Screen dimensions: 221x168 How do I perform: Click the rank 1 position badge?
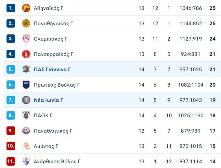click(x=11, y=8)
